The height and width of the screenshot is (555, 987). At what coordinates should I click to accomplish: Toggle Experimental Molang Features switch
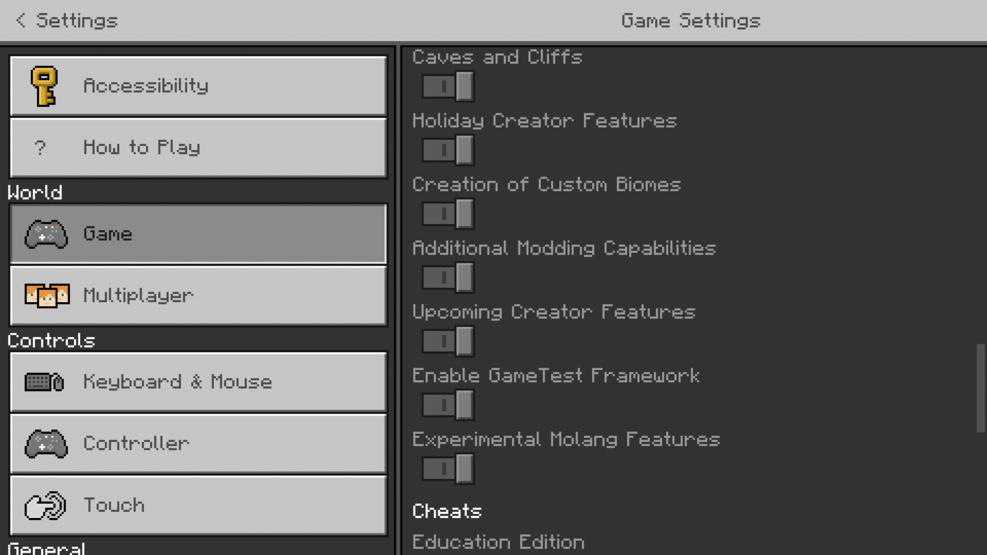(448, 469)
